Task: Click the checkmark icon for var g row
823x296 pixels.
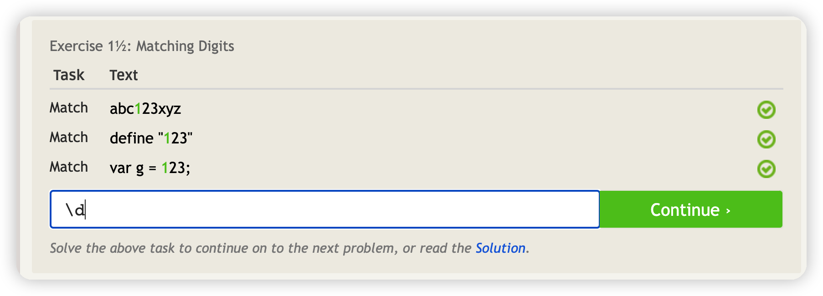Action: (766, 169)
